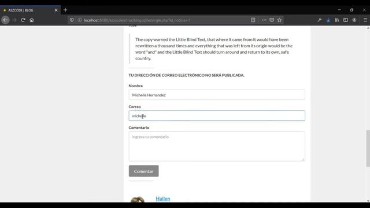Select the ASZCODE | BLOG tab
The image size is (370, 208).
click(30, 10)
